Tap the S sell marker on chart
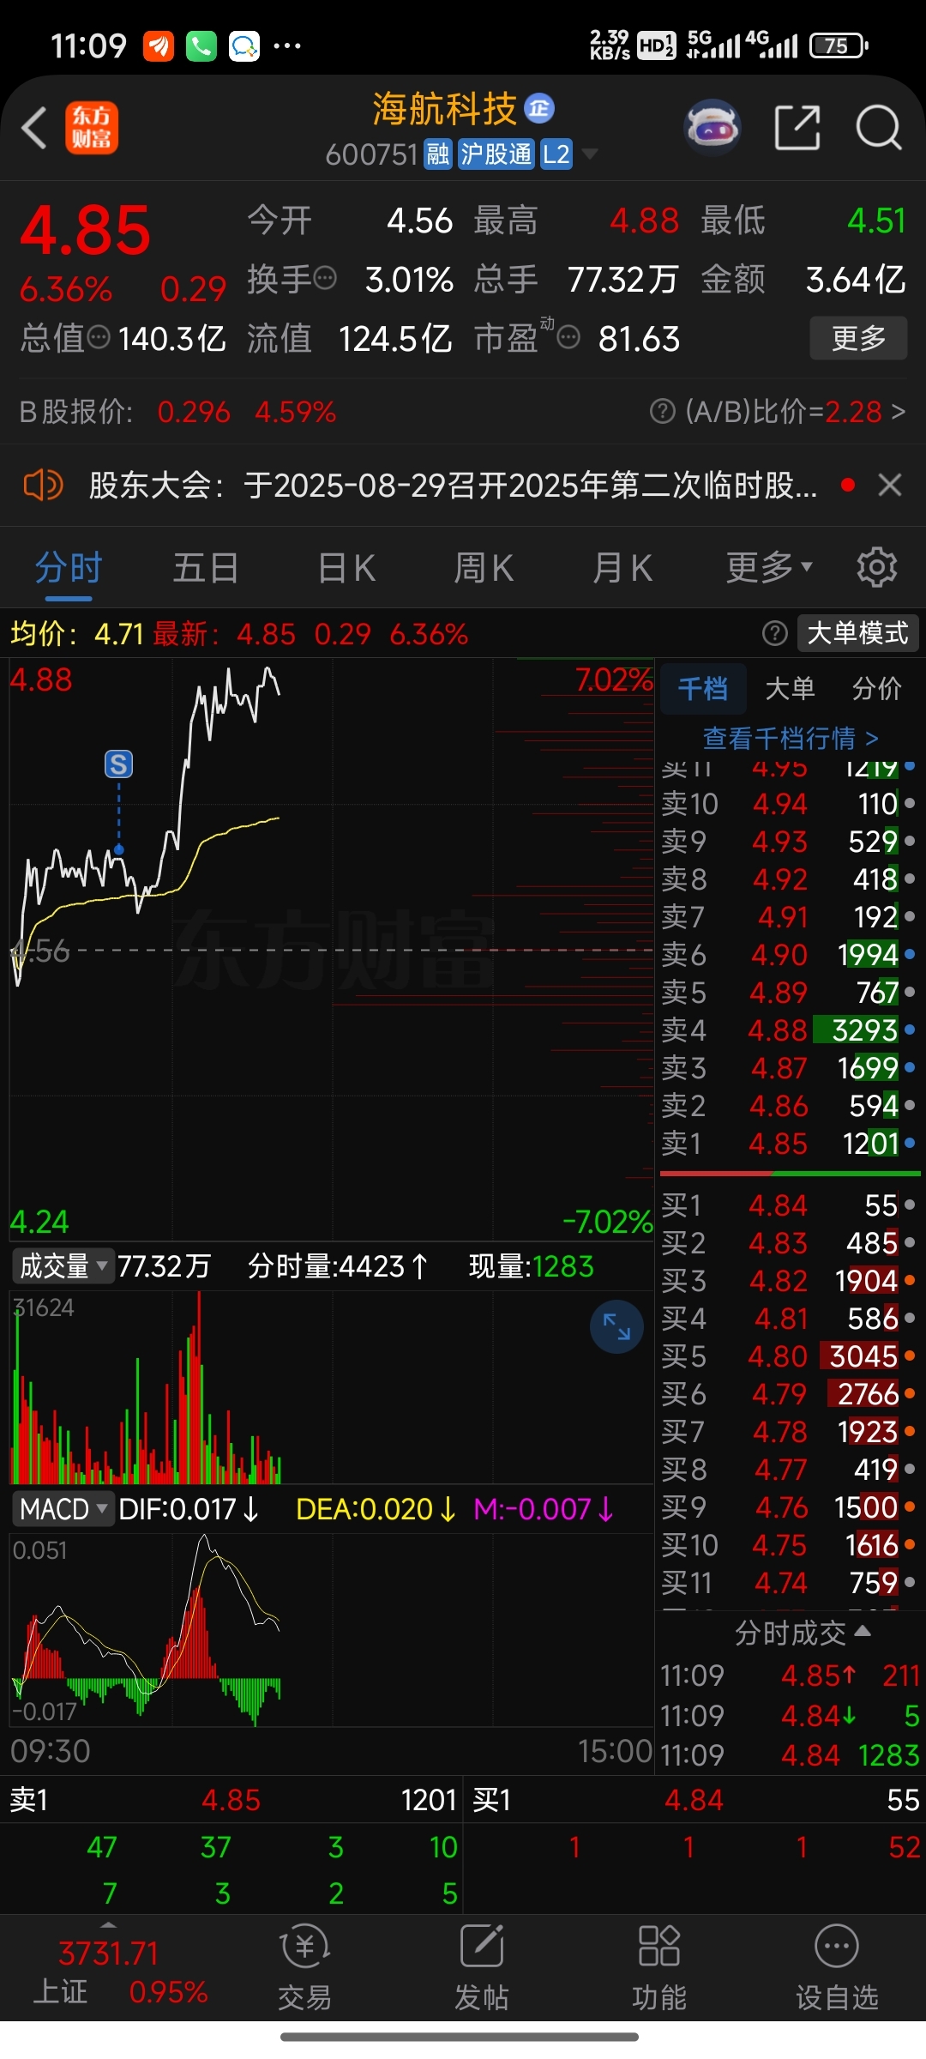The height and width of the screenshot is (2059, 926). (x=118, y=764)
